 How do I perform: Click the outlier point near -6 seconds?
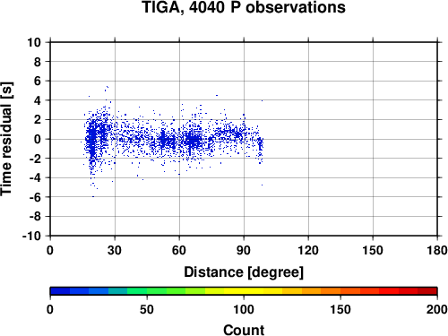point(93,196)
